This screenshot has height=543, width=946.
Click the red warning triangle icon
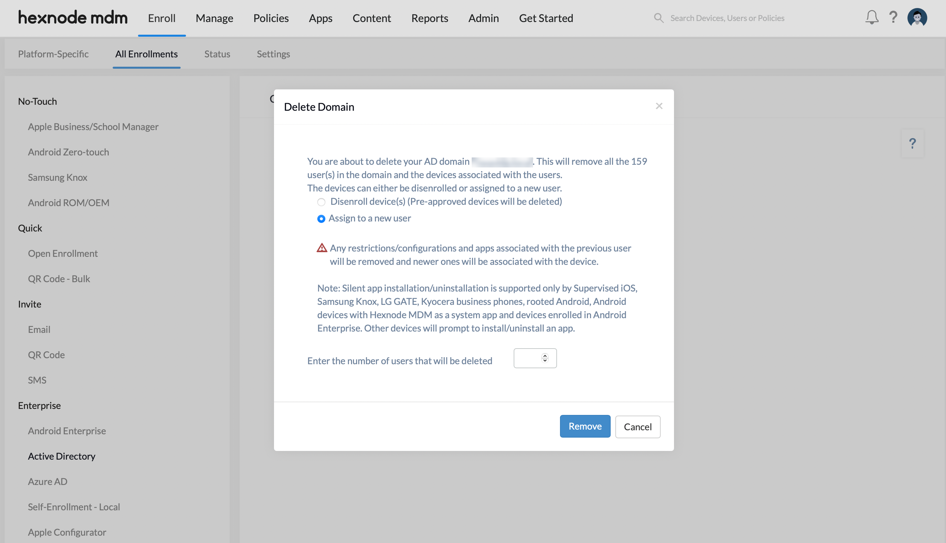[x=322, y=248]
